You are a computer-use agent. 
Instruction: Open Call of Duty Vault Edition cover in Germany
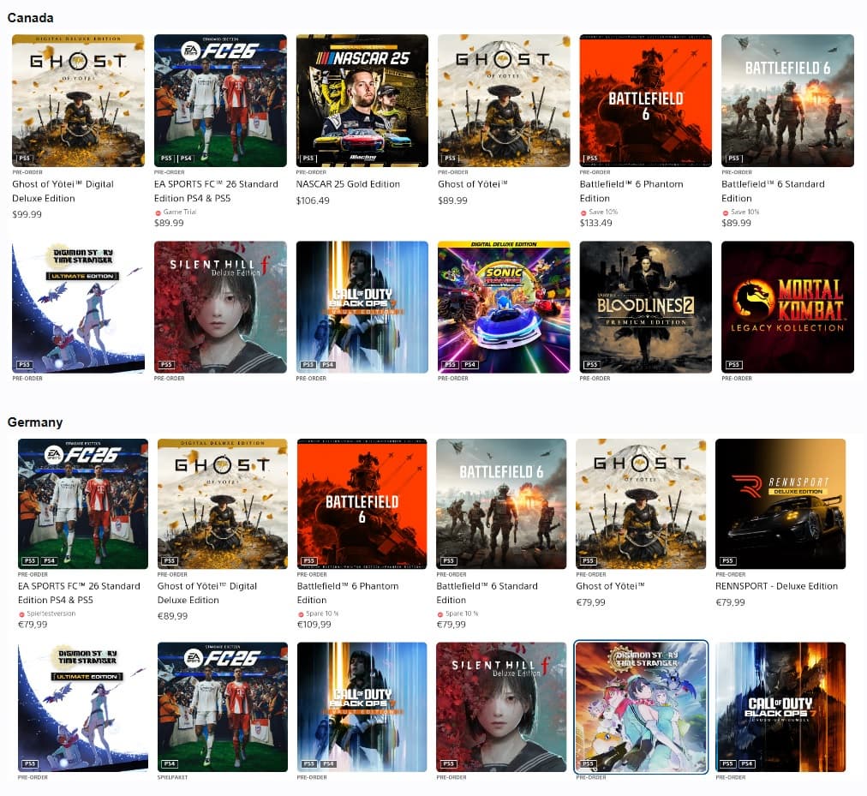point(362,707)
